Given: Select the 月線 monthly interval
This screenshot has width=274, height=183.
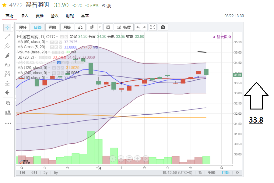Looking at the screenshot, I should [x=67, y=27].
